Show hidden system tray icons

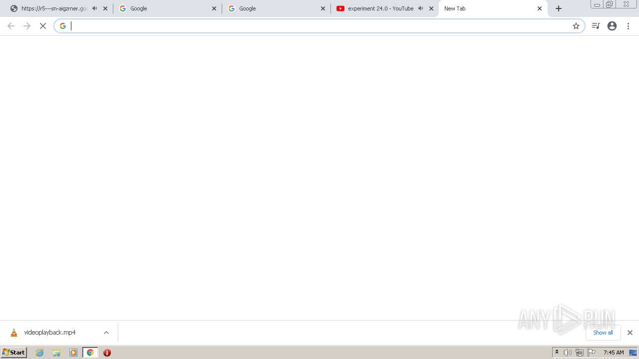[x=557, y=353]
